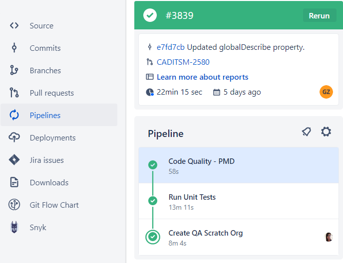
Task: Open pipeline settings gear icon
Action: click(326, 132)
